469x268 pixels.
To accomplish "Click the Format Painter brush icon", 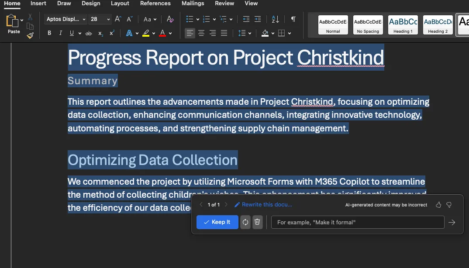I will [x=30, y=35].
